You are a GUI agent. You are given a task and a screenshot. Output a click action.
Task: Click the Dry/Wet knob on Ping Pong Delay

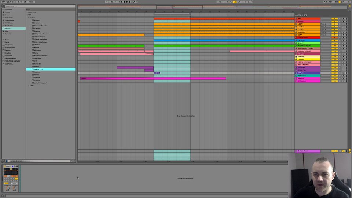(15, 188)
